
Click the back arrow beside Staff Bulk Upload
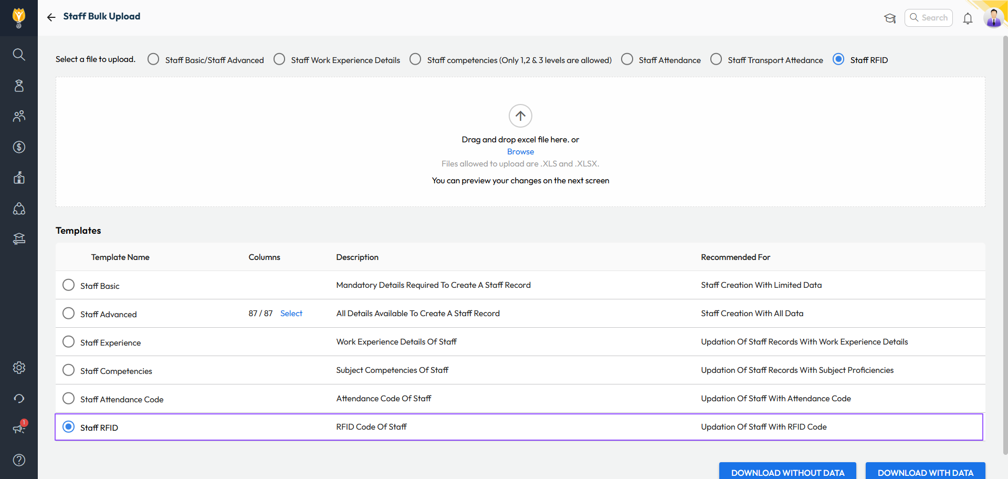[x=51, y=17]
